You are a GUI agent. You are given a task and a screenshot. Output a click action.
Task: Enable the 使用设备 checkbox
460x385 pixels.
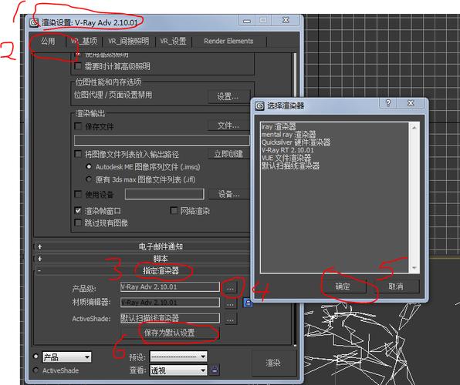(78, 194)
